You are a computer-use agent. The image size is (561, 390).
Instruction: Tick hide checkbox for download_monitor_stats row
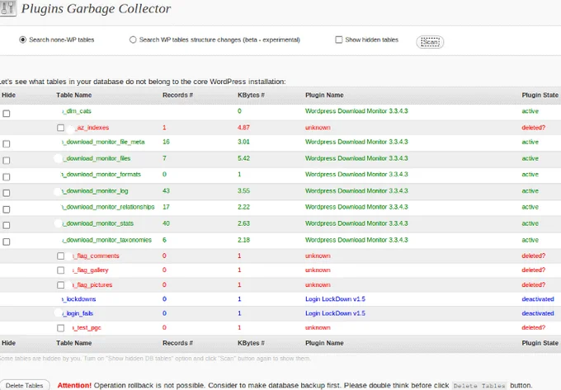click(7, 224)
